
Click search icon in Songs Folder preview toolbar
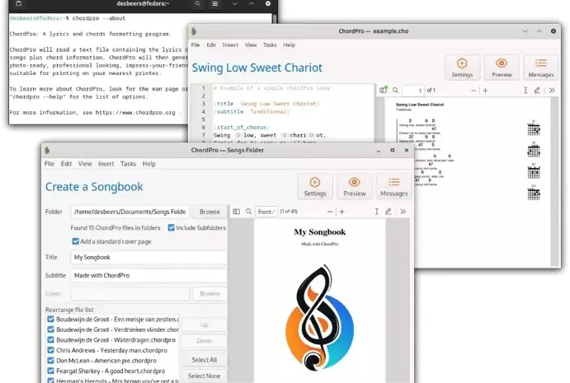(x=248, y=212)
